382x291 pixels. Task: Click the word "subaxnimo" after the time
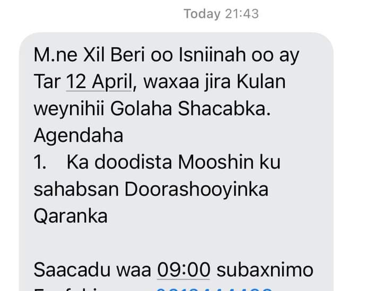[265, 270]
